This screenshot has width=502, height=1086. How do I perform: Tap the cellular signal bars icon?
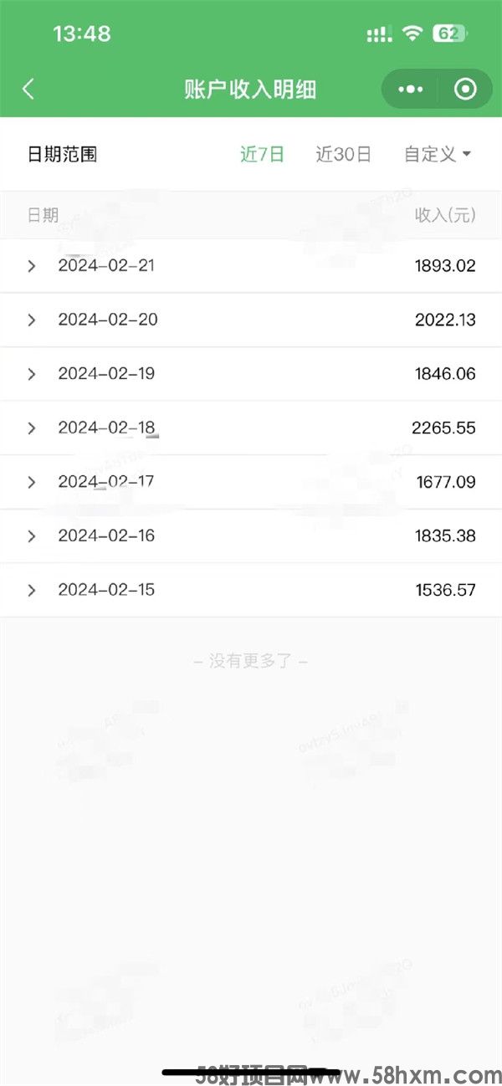click(380, 34)
